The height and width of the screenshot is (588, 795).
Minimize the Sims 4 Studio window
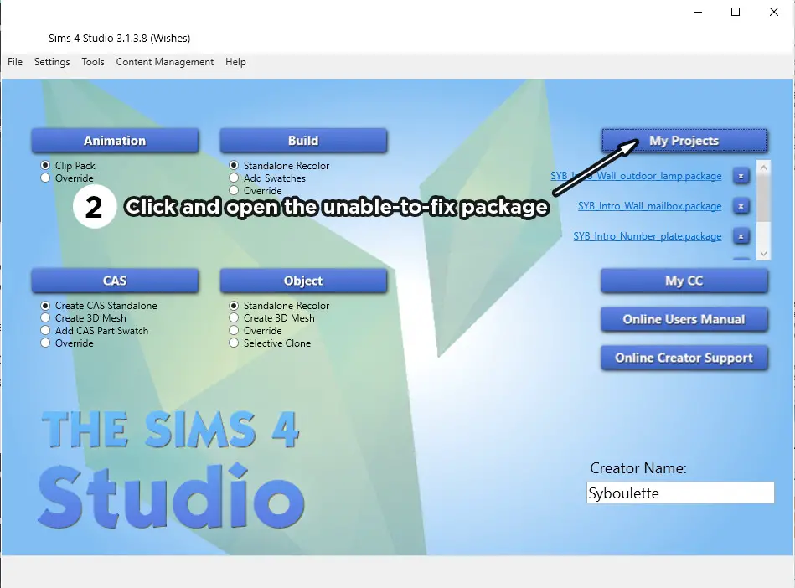click(x=698, y=12)
